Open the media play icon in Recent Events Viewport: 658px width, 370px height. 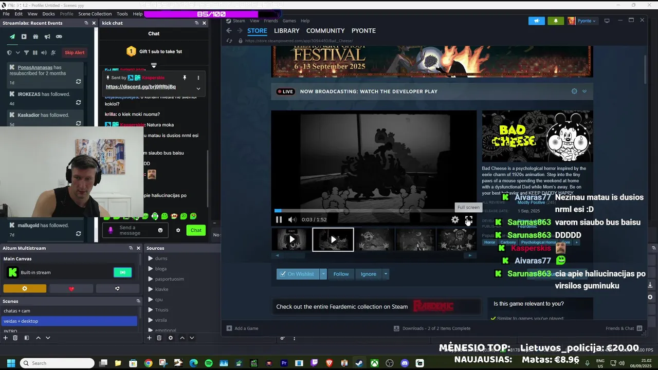[x=24, y=36]
